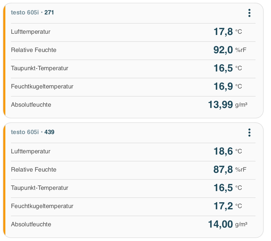Viewport: 271px width, 241px height.
Task: Click the Absolutfeuchte label in the 439 card
Action: 31,225
